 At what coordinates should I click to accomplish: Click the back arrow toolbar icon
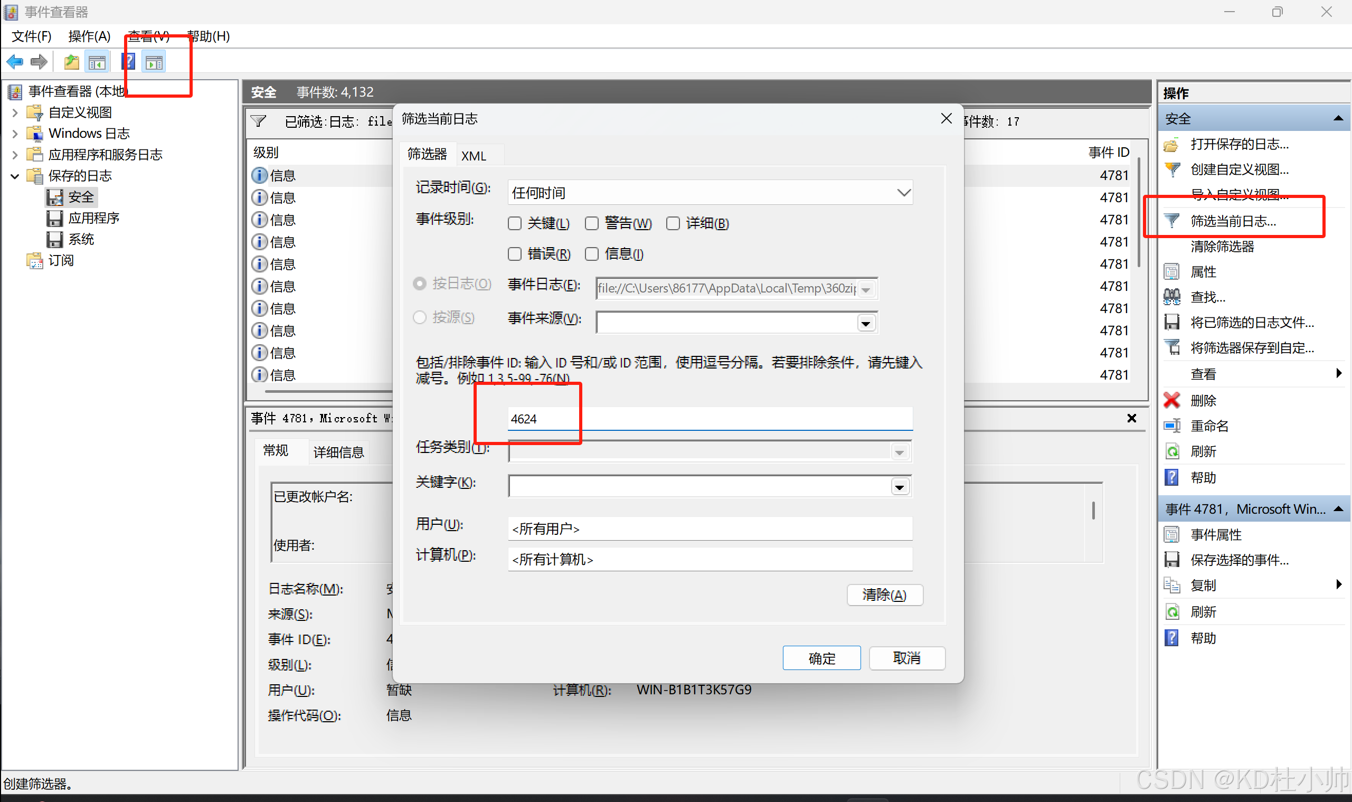tap(15, 62)
